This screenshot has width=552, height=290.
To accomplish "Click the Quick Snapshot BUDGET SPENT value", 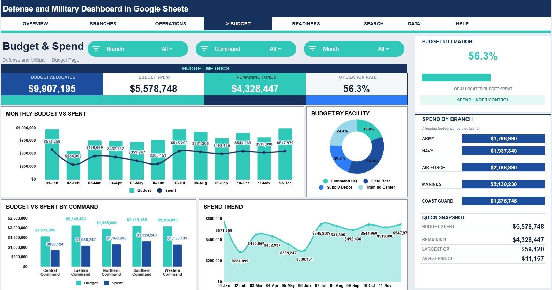I will pyautogui.click(x=528, y=227).
